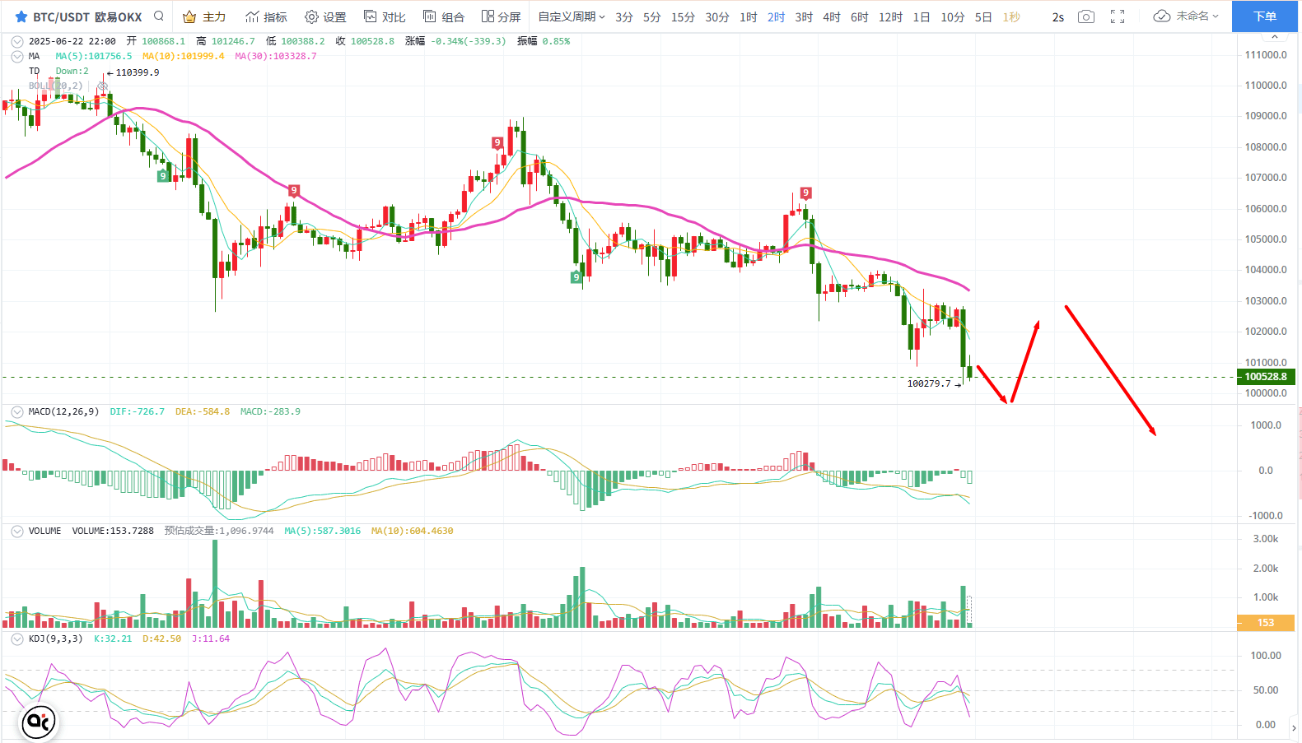
Task: Switch to 4时 timeframe
Action: click(832, 16)
